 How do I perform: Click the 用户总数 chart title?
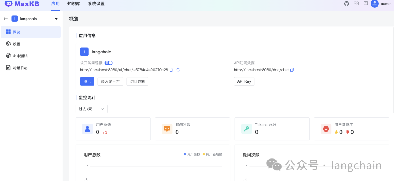(x=92, y=155)
